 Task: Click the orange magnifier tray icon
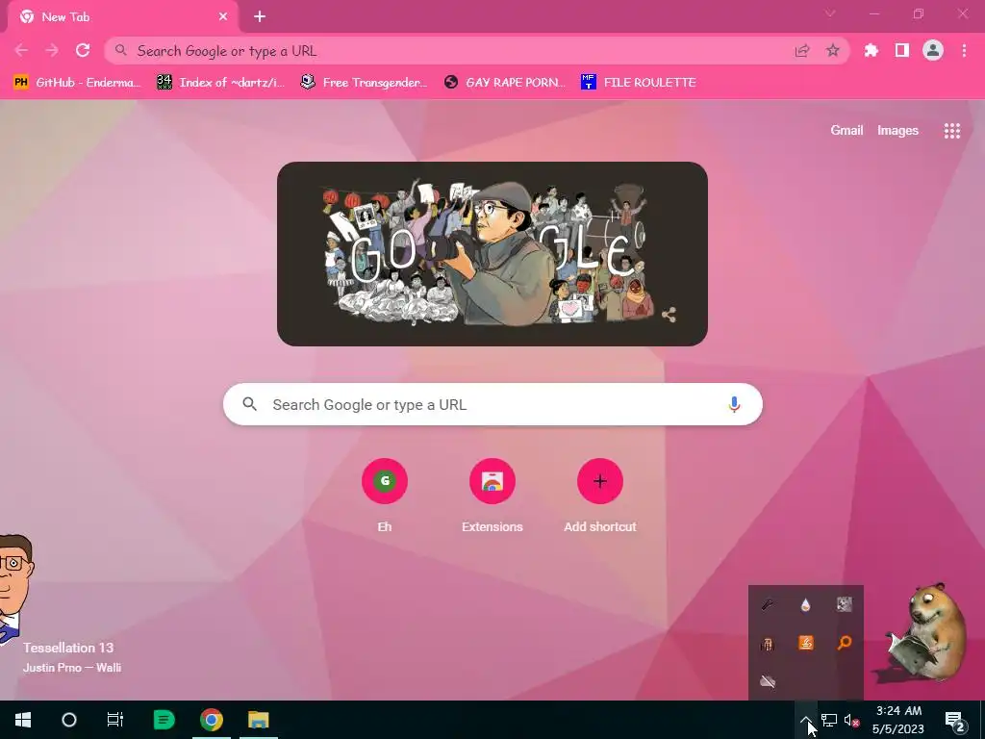click(x=845, y=643)
